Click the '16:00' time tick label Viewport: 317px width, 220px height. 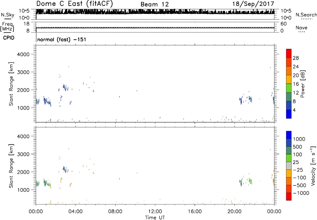point(195,212)
